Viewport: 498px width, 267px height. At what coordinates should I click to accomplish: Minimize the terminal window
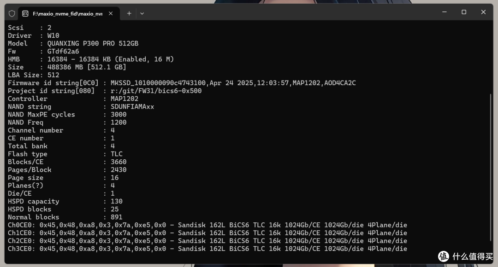(x=445, y=12)
